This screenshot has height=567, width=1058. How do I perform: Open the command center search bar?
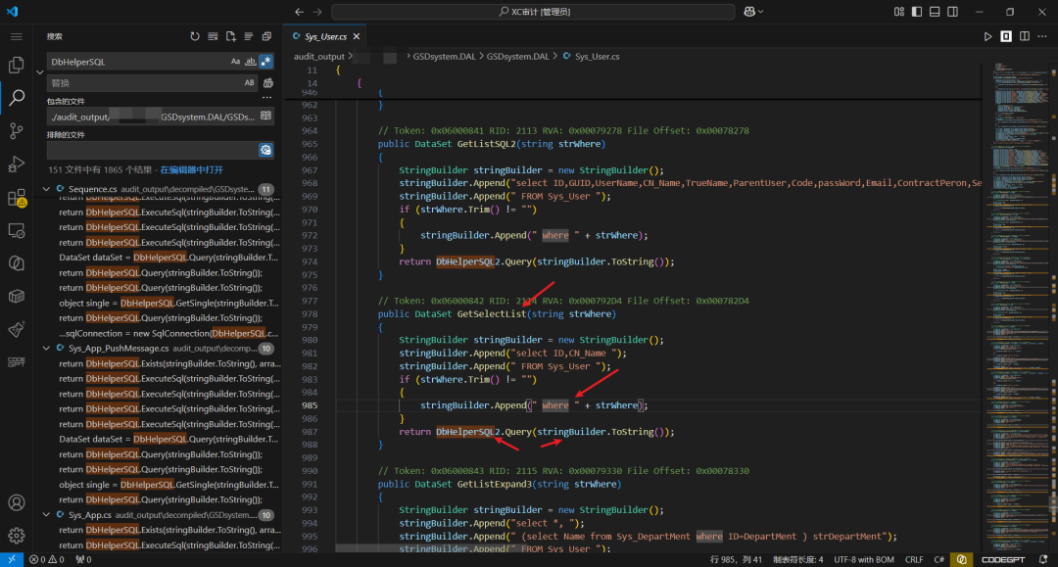pos(533,12)
